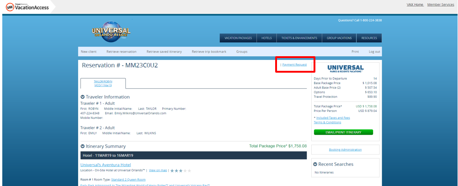
Task: Open the Group Vacations menu
Action: 339,38
